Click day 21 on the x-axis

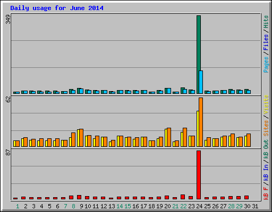(175, 206)
